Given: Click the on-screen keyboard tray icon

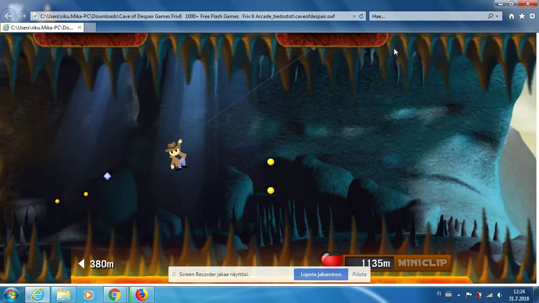Looking at the screenshot, I should [x=448, y=294].
